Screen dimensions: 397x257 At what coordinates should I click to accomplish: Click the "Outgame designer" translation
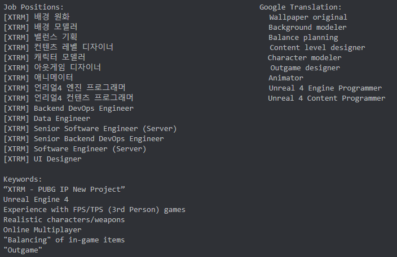pyautogui.click(x=305, y=67)
